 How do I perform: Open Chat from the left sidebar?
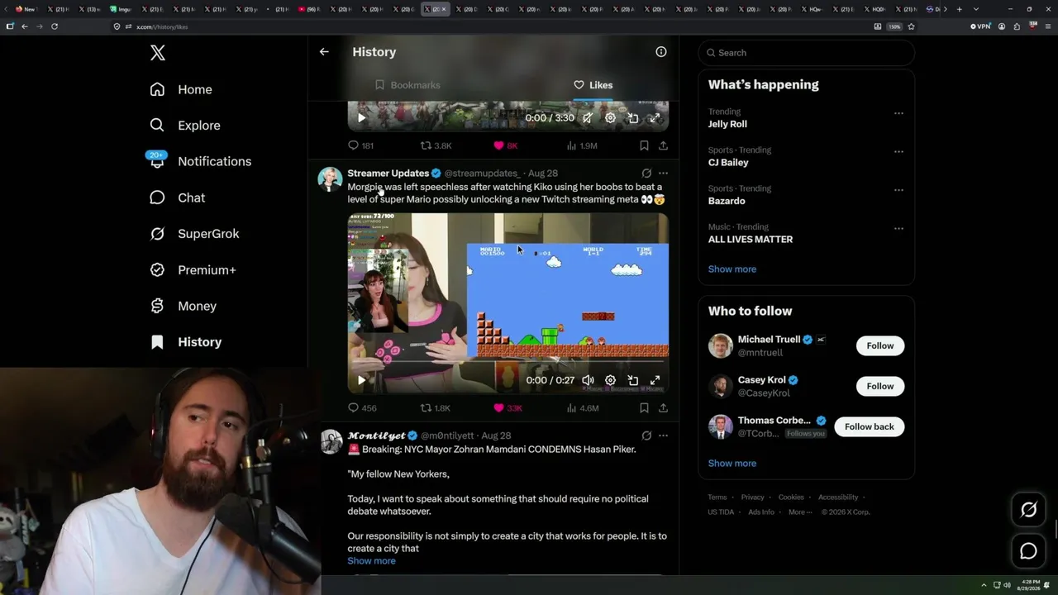[x=177, y=198]
